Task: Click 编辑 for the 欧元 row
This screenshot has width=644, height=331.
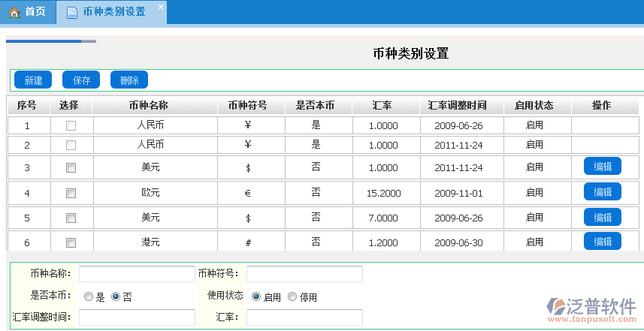Action: [602, 192]
